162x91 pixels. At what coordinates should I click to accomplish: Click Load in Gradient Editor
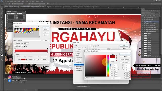coord(46,33)
